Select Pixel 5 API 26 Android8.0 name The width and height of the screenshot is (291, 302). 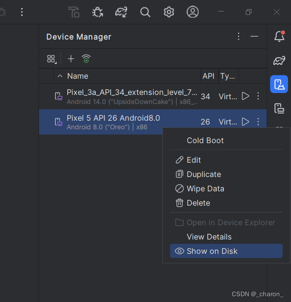tap(113, 118)
